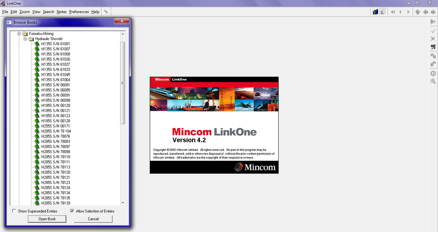Click the play triangle icon on right toolbar
The height and width of the screenshot is (232, 438).
433,22
